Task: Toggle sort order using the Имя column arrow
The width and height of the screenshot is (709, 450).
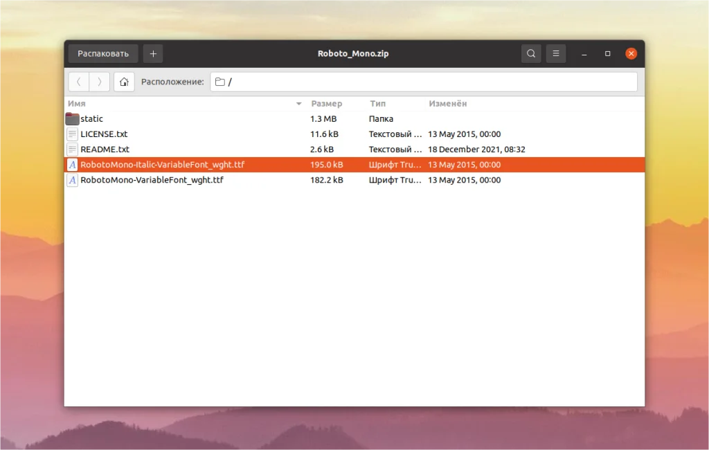Action: coord(298,104)
